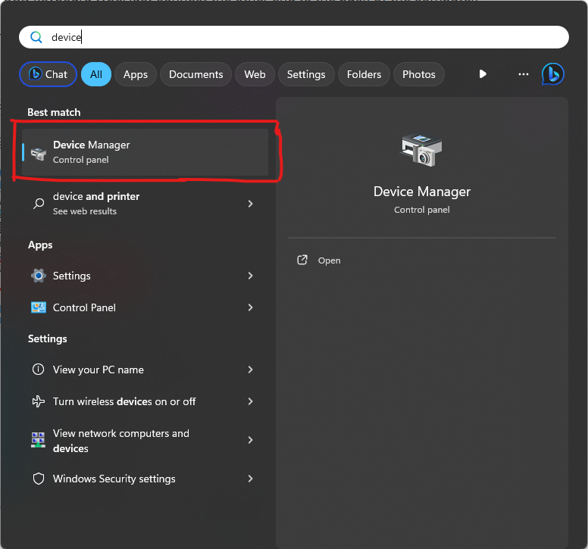Expand the wireless devices result chevron
The width and height of the screenshot is (588, 549).
click(250, 402)
